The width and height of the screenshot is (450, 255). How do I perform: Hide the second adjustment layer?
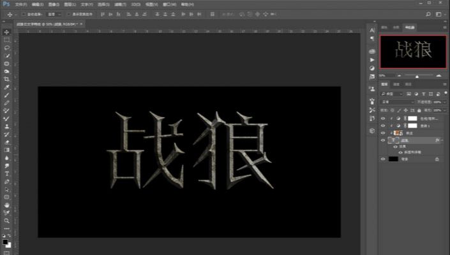(x=383, y=126)
